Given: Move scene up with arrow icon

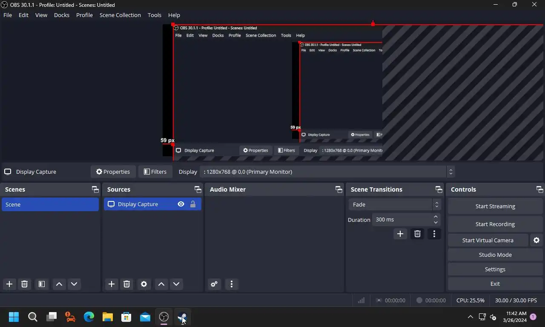Looking at the screenshot, I should pyautogui.click(x=59, y=284).
